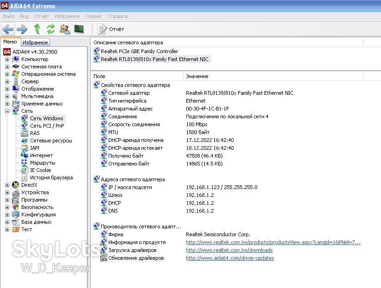Click the Forward arrow toolbar icon

click(x=22, y=30)
